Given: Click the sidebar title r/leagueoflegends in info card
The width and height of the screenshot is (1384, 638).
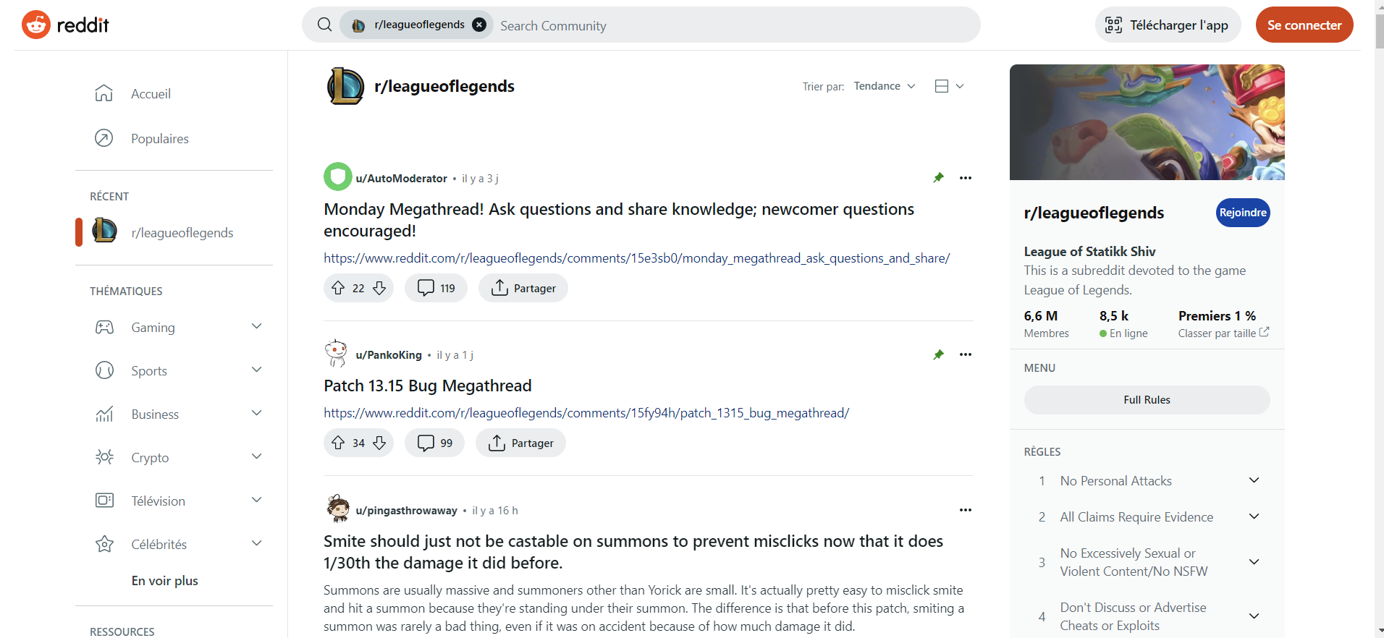Looking at the screenshot, I should click(1094, 213).
